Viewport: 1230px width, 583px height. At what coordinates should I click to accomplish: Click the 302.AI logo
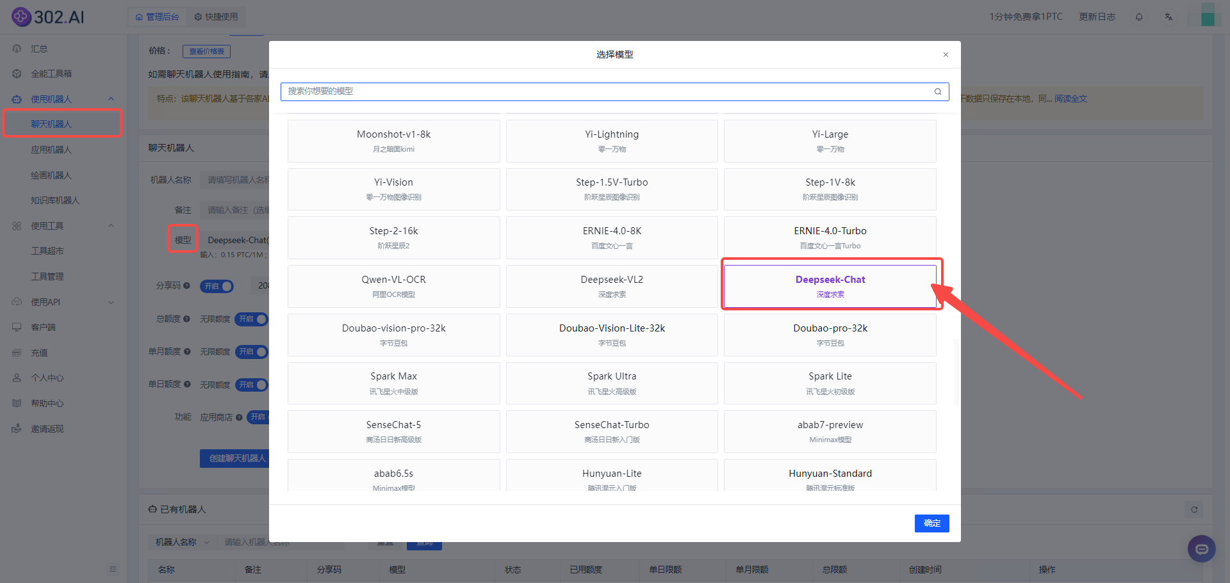coord(48,17)
